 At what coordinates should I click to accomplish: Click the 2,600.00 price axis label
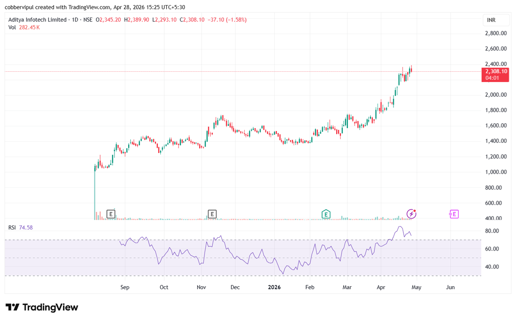click(495, 49)
